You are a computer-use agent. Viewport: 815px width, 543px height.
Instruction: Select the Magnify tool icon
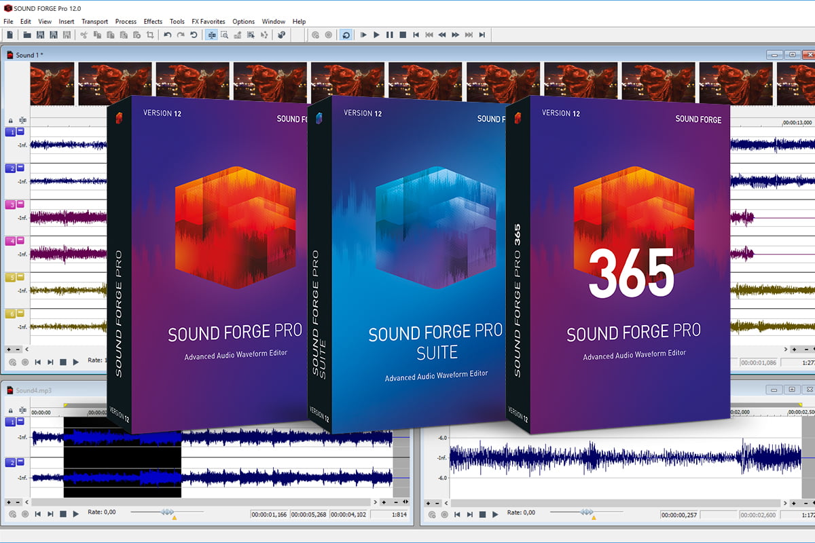224,35
